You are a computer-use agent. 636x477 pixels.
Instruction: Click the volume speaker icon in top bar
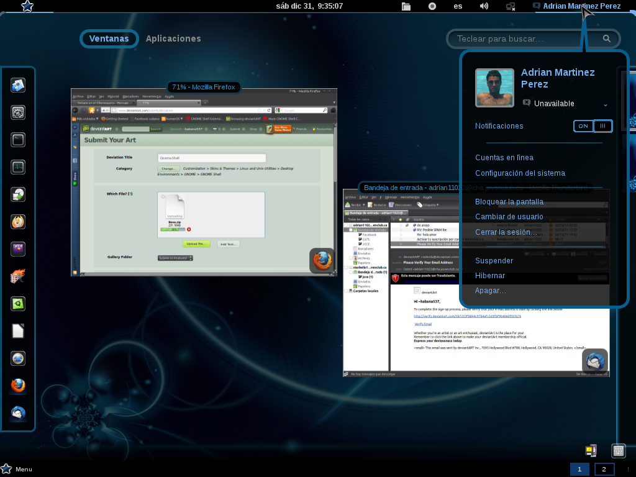484,6
